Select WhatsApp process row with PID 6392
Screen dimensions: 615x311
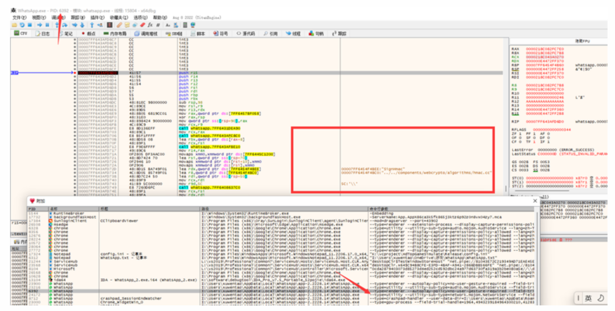(281, 291)
